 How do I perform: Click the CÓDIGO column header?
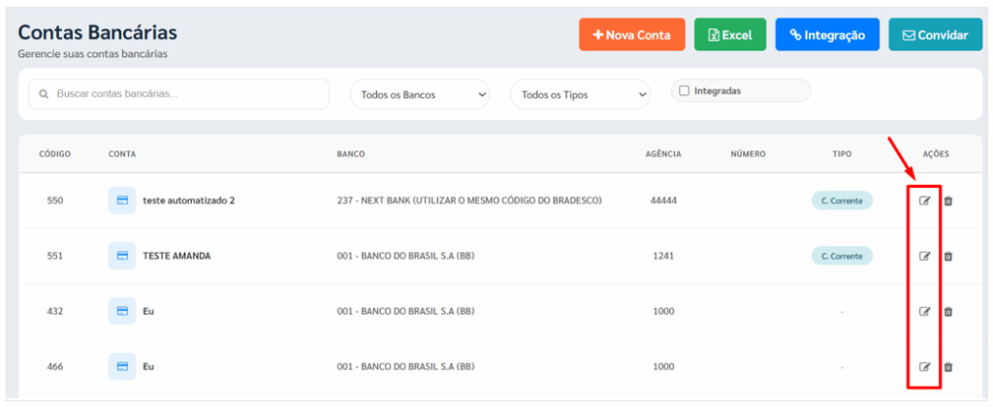pyautogui.click(x=54, y=154)
